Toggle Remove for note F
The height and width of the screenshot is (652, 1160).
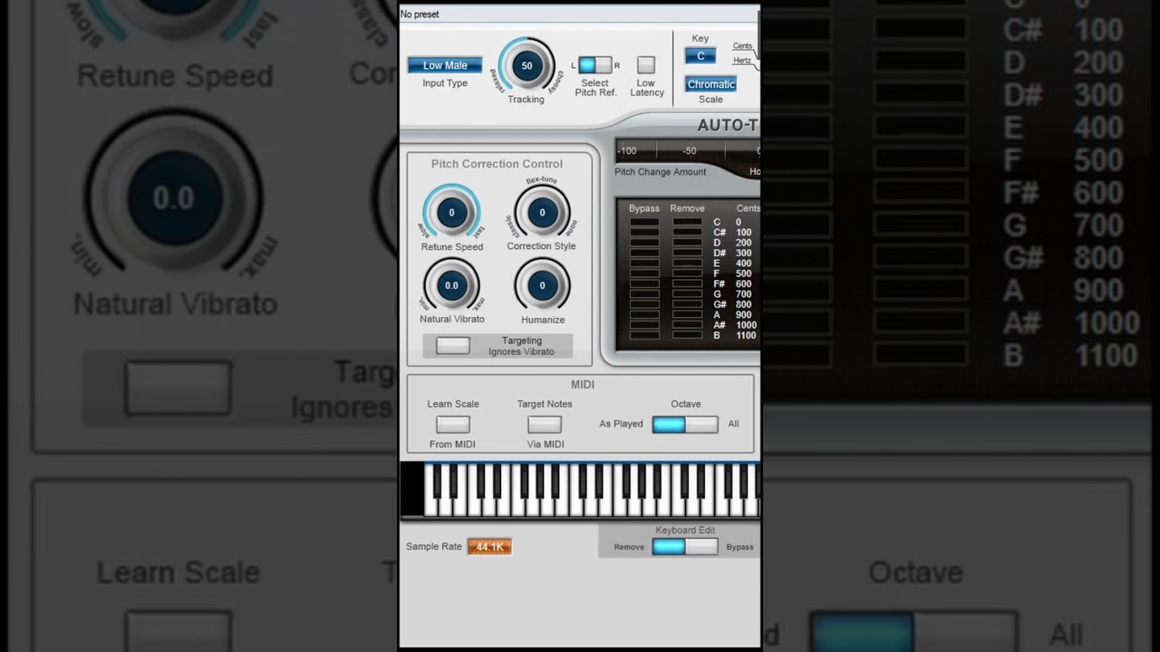[x=687, y=273]
